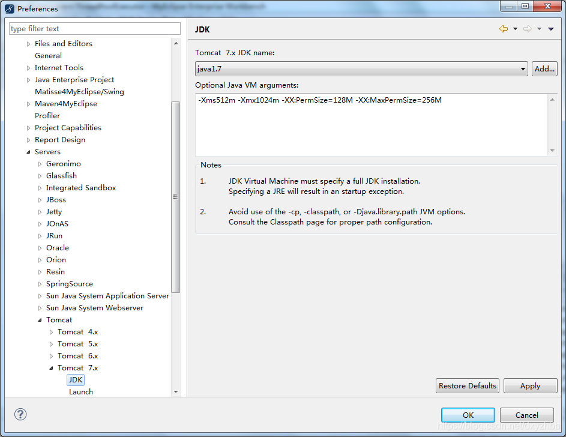This screenshot has width=566, height=437.
Task: Expand the Glassfish server node
Action: [x=40, y=176]
